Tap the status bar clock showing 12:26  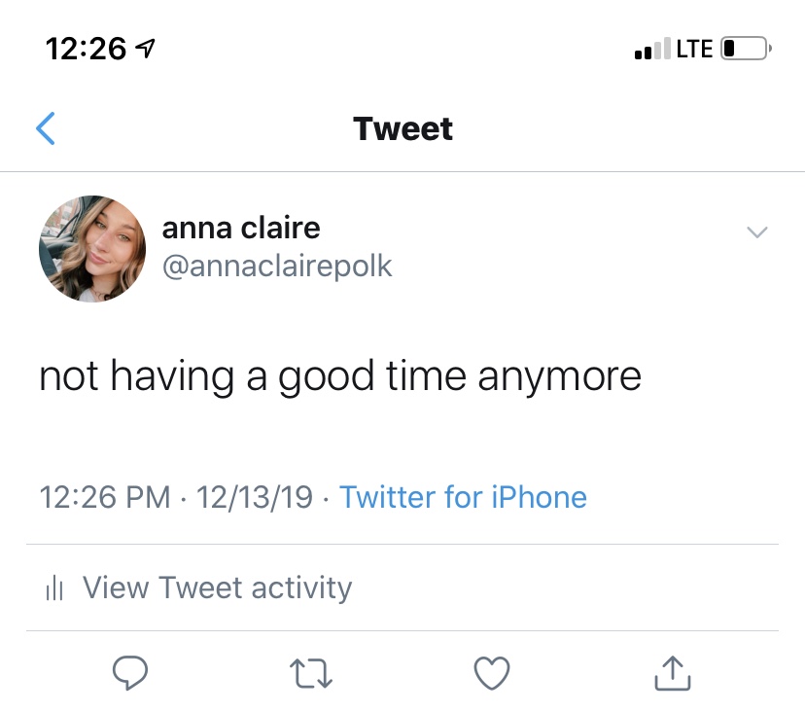click(x=86, y=49)
